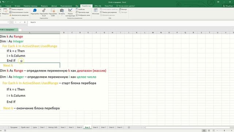Switch to the Продажи sheet tab
234x132 pixels.
[14, 127]
